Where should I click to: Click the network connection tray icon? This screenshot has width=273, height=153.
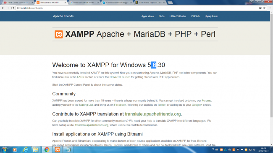tap(250, 150)
